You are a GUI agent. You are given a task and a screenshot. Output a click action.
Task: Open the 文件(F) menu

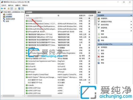click(4, 5)
